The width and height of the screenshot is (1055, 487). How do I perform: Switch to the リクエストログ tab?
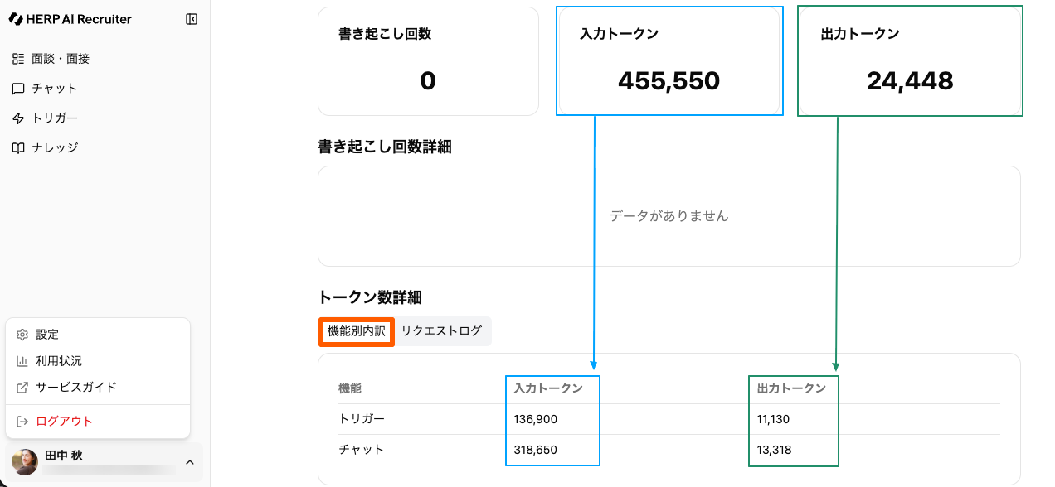click(441, 331)
